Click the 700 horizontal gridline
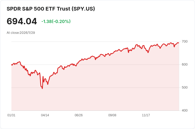Screen dimensions: 195x129 (x=79, y=42)
